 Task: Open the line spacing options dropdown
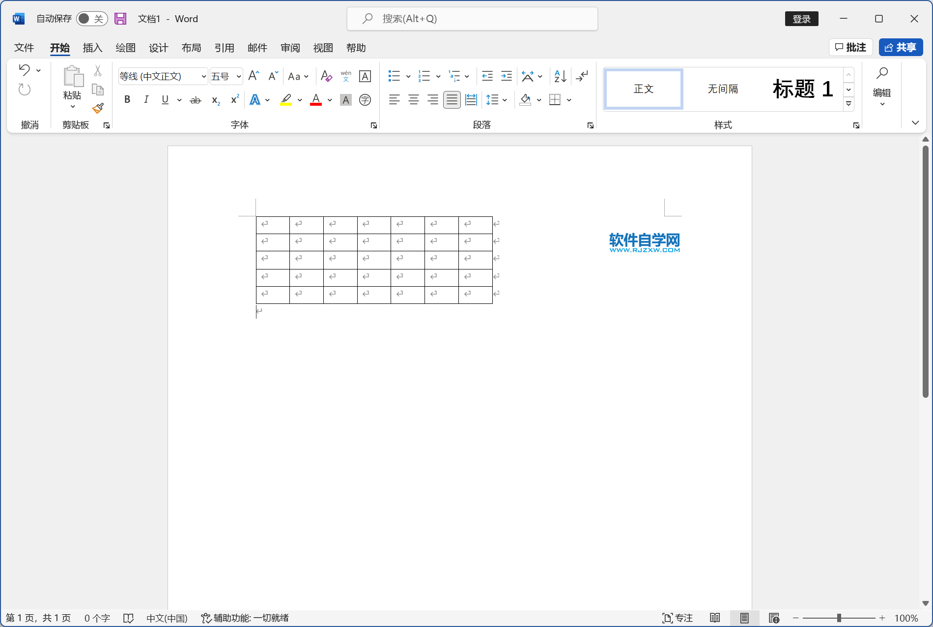[504, 100]
